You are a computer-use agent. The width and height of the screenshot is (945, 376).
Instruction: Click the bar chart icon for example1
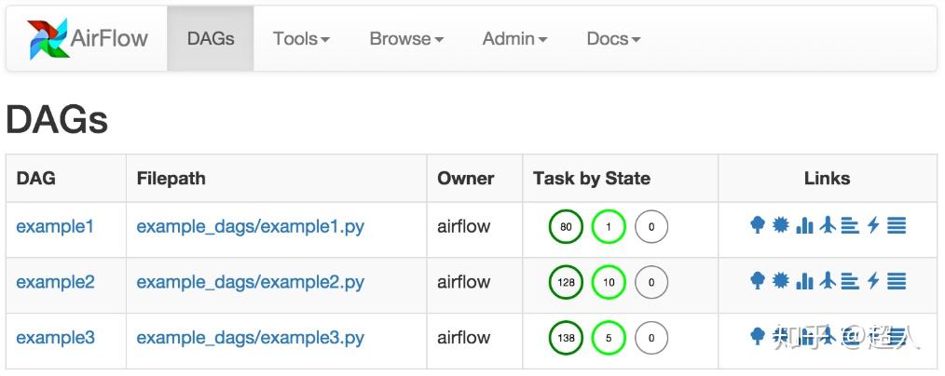click(x=804, y=225)
